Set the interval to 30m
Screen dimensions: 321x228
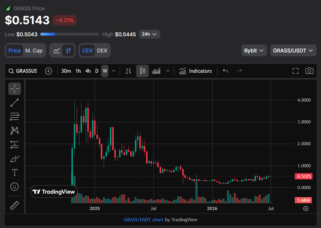pos(66,71)
